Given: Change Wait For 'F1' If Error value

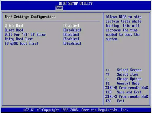Looking at the screenshot, I should [71, 35].
